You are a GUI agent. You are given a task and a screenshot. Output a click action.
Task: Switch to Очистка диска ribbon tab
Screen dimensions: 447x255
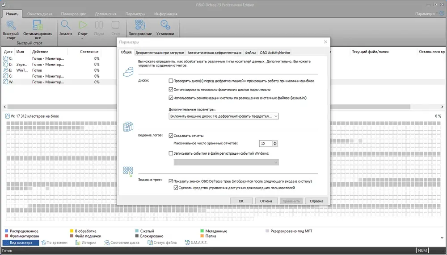[x=40, y=14]
